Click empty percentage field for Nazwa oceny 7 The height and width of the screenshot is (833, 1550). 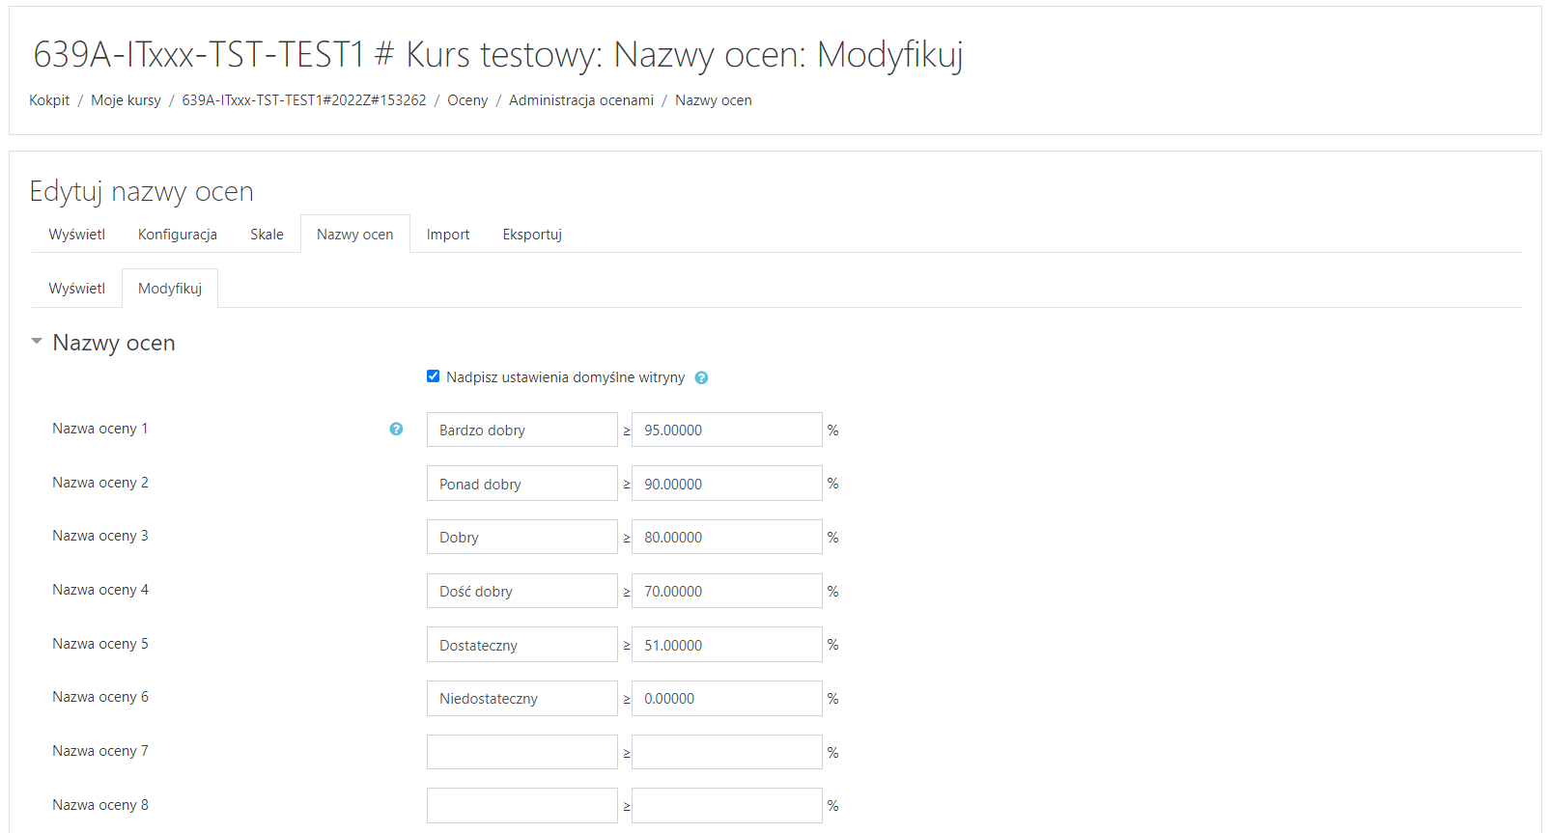click(x=727, y=752)
